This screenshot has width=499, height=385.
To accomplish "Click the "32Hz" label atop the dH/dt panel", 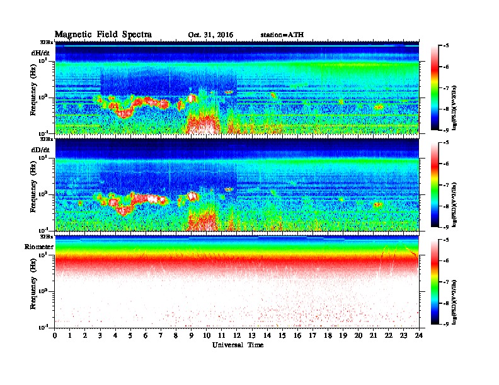I will [x=46, y=42].
